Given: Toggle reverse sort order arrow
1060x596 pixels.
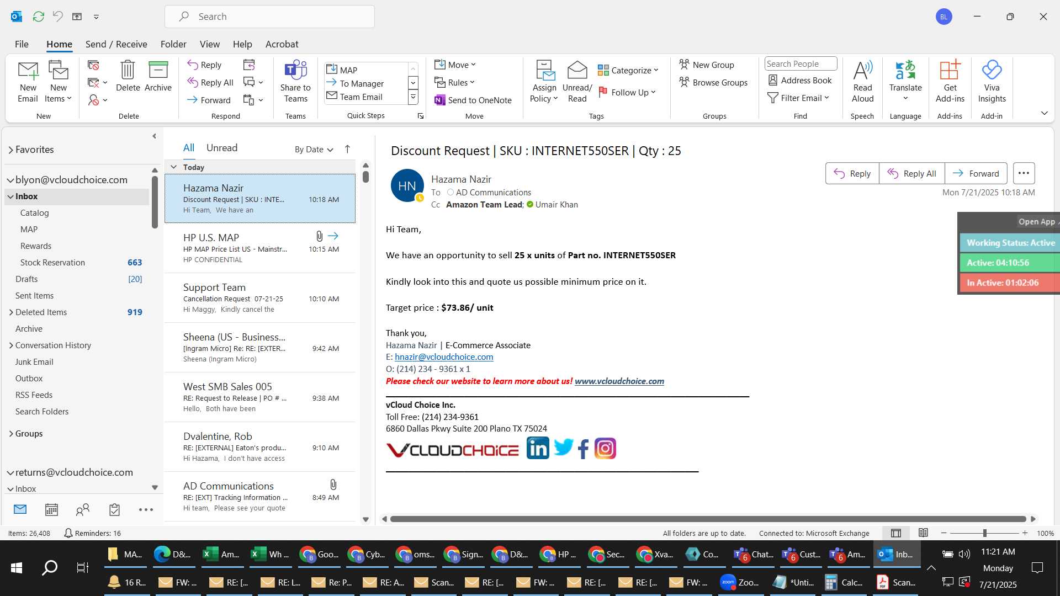Looking at the screenshot, I should point(347,149).
